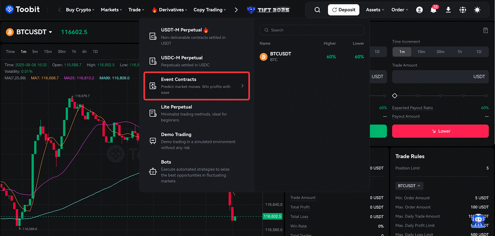Switch chart to 15m timeframe
The width and height of the screenshot is (495, 236).
pyautogui.click(x=48, y=52)
